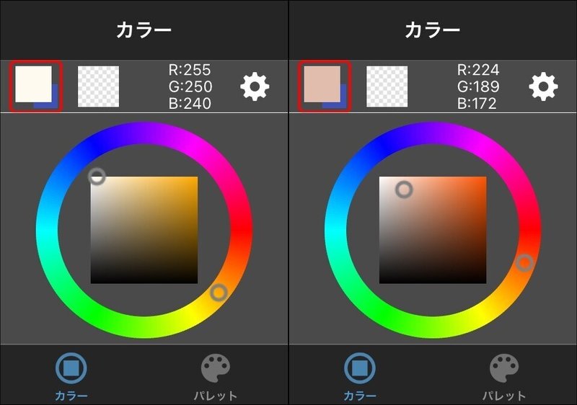Open color settings gear in right panel

click(x=543, y=86)
